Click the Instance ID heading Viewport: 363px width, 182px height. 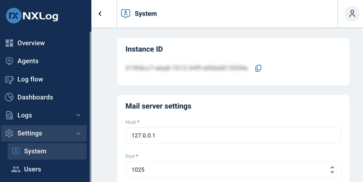coord(144,49)
